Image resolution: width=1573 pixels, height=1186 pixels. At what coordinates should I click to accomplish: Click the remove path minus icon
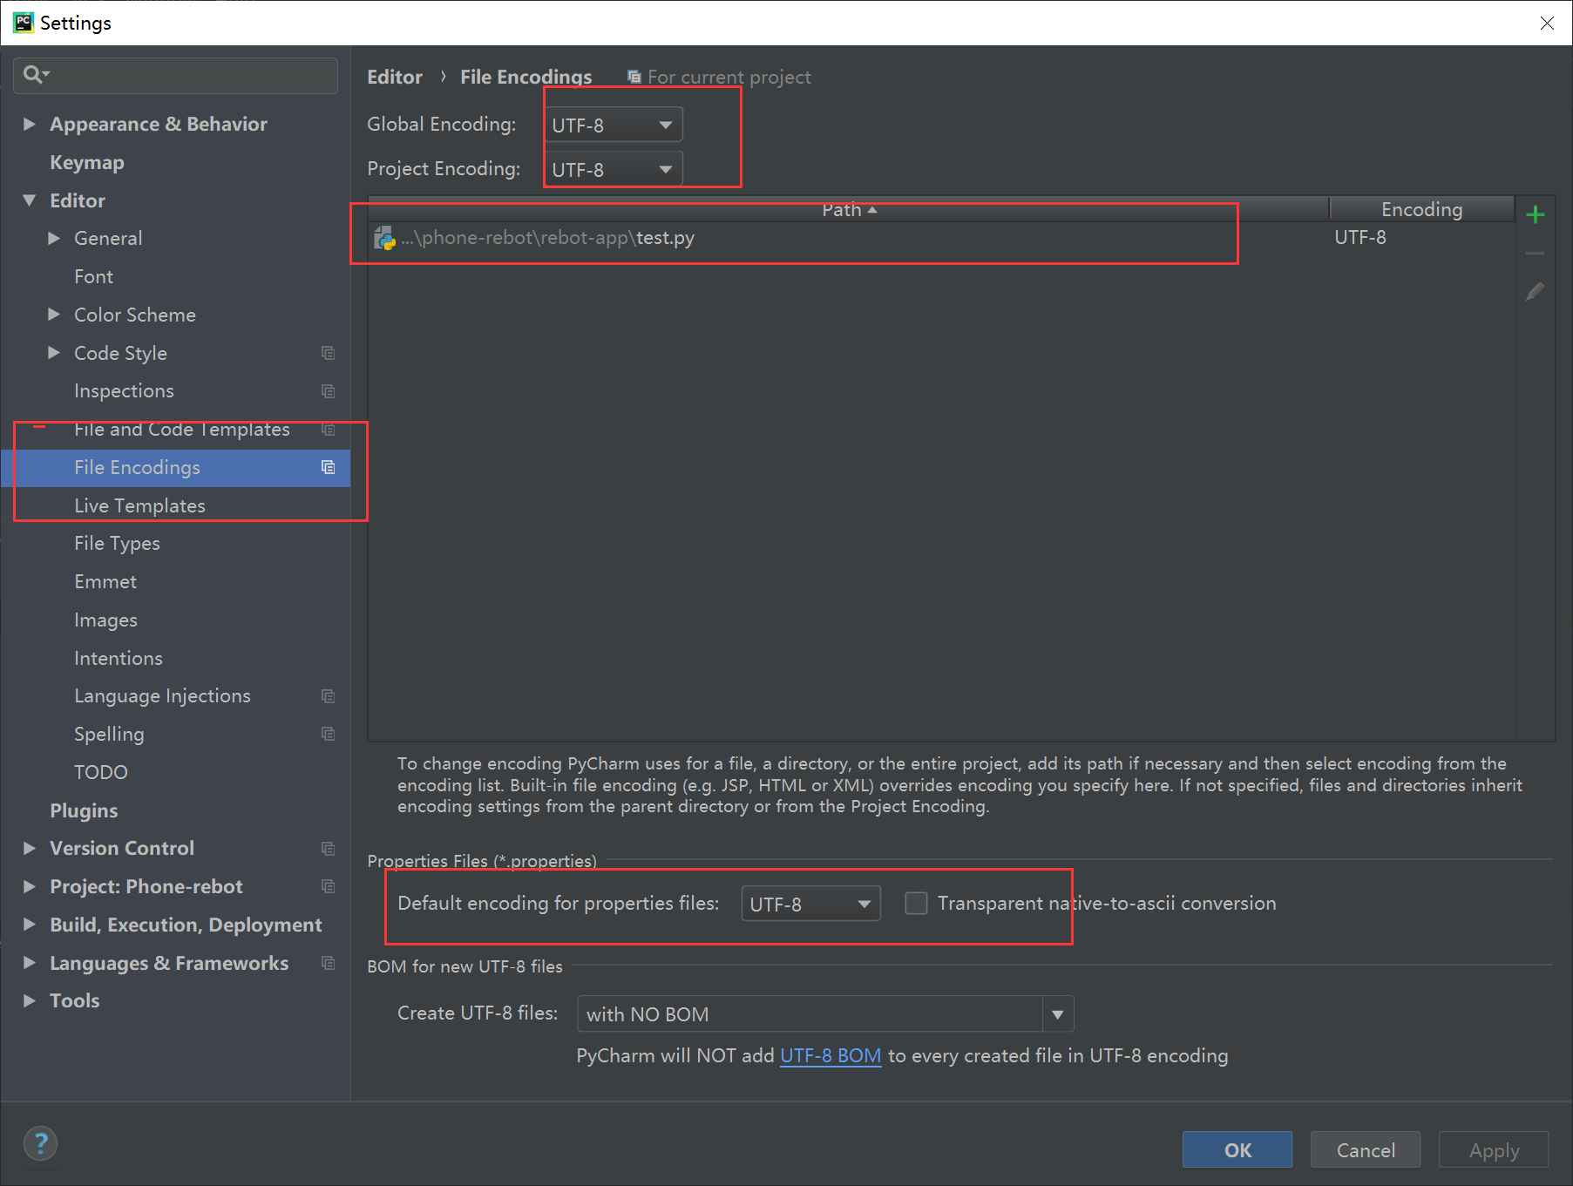(1536, 254)
